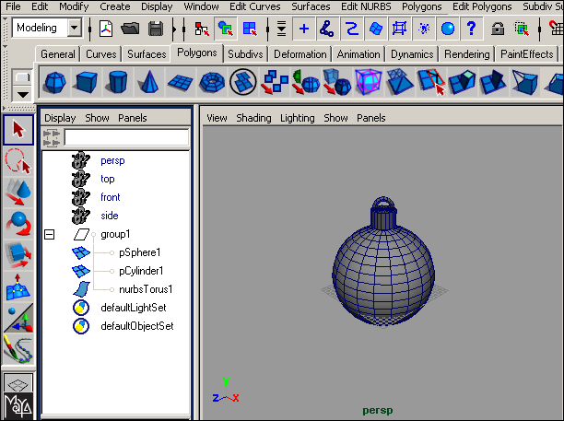Toggle snap to grids plus icon

[x=304, y=29]
